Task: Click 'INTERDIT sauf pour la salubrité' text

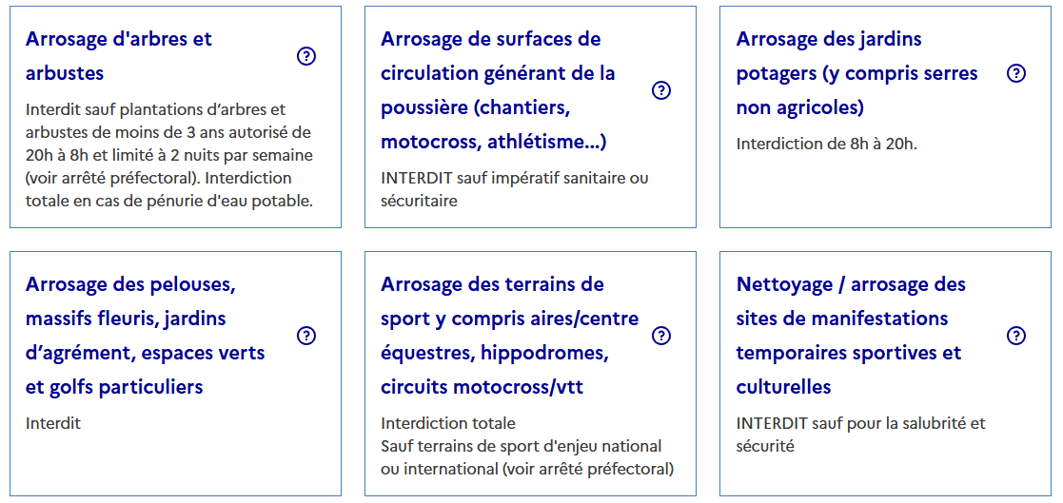Action: 861,435
